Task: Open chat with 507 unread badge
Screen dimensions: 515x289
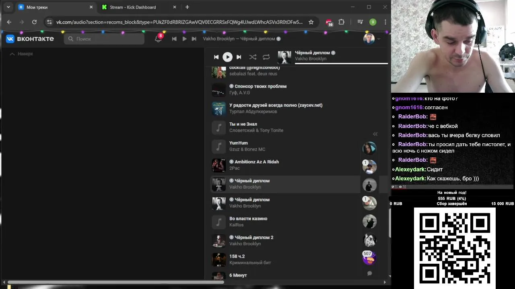Action: [x=369, y=258]
